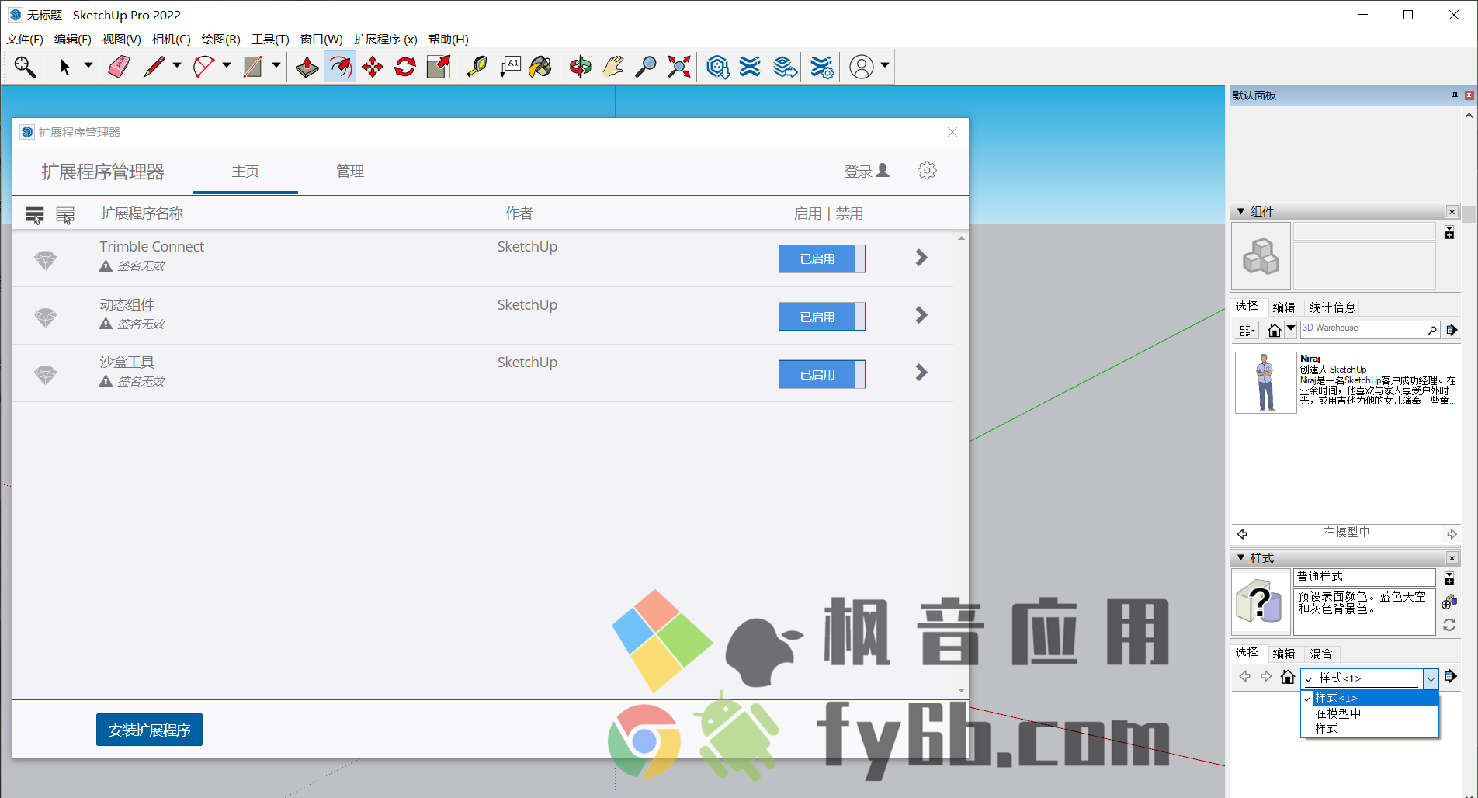Viewport: 1478px width, 798px height.
Task: Select 在模型中 from style list
Action: tap(1370, 713)
